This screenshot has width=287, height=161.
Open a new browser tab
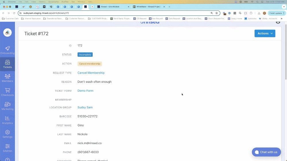tap(169, 7)
